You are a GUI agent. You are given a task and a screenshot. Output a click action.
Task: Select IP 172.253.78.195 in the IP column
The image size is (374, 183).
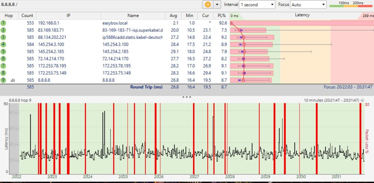coord(52,66)
